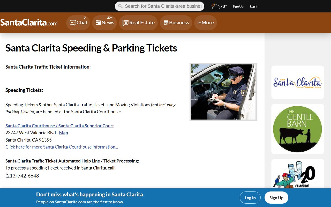Click Sign Up on the bottom banner
The width and height of the screenshot is (331, 207).
coord(276,198)
